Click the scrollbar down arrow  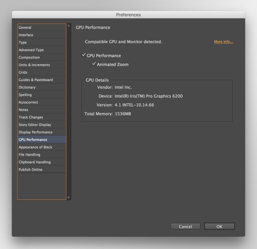(69, 198)
